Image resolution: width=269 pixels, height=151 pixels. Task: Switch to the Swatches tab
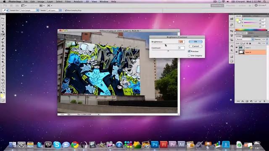click(x=247, y=16)
